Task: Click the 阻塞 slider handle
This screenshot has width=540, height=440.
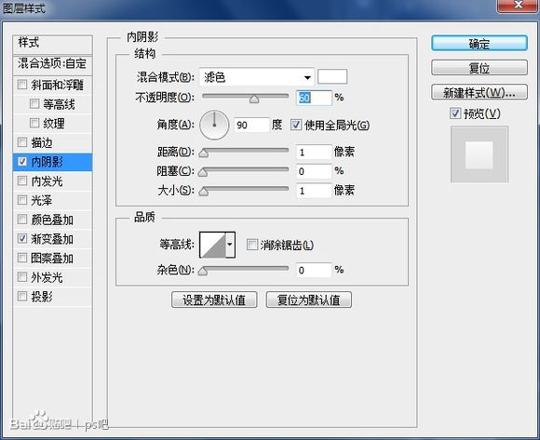Action: click(203, 172)
